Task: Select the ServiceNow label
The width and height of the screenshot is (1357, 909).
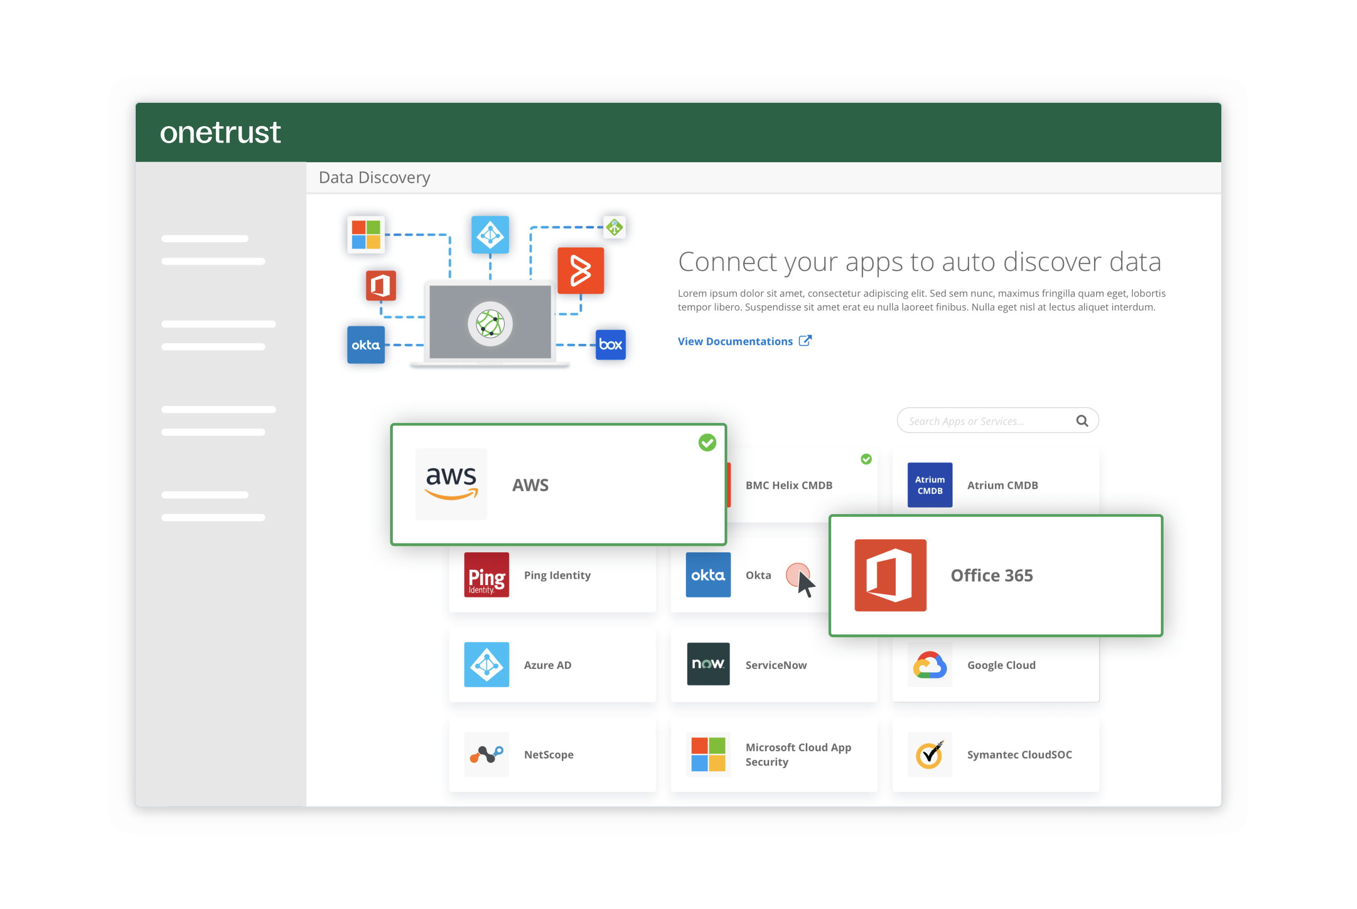Action: point(776,665)
